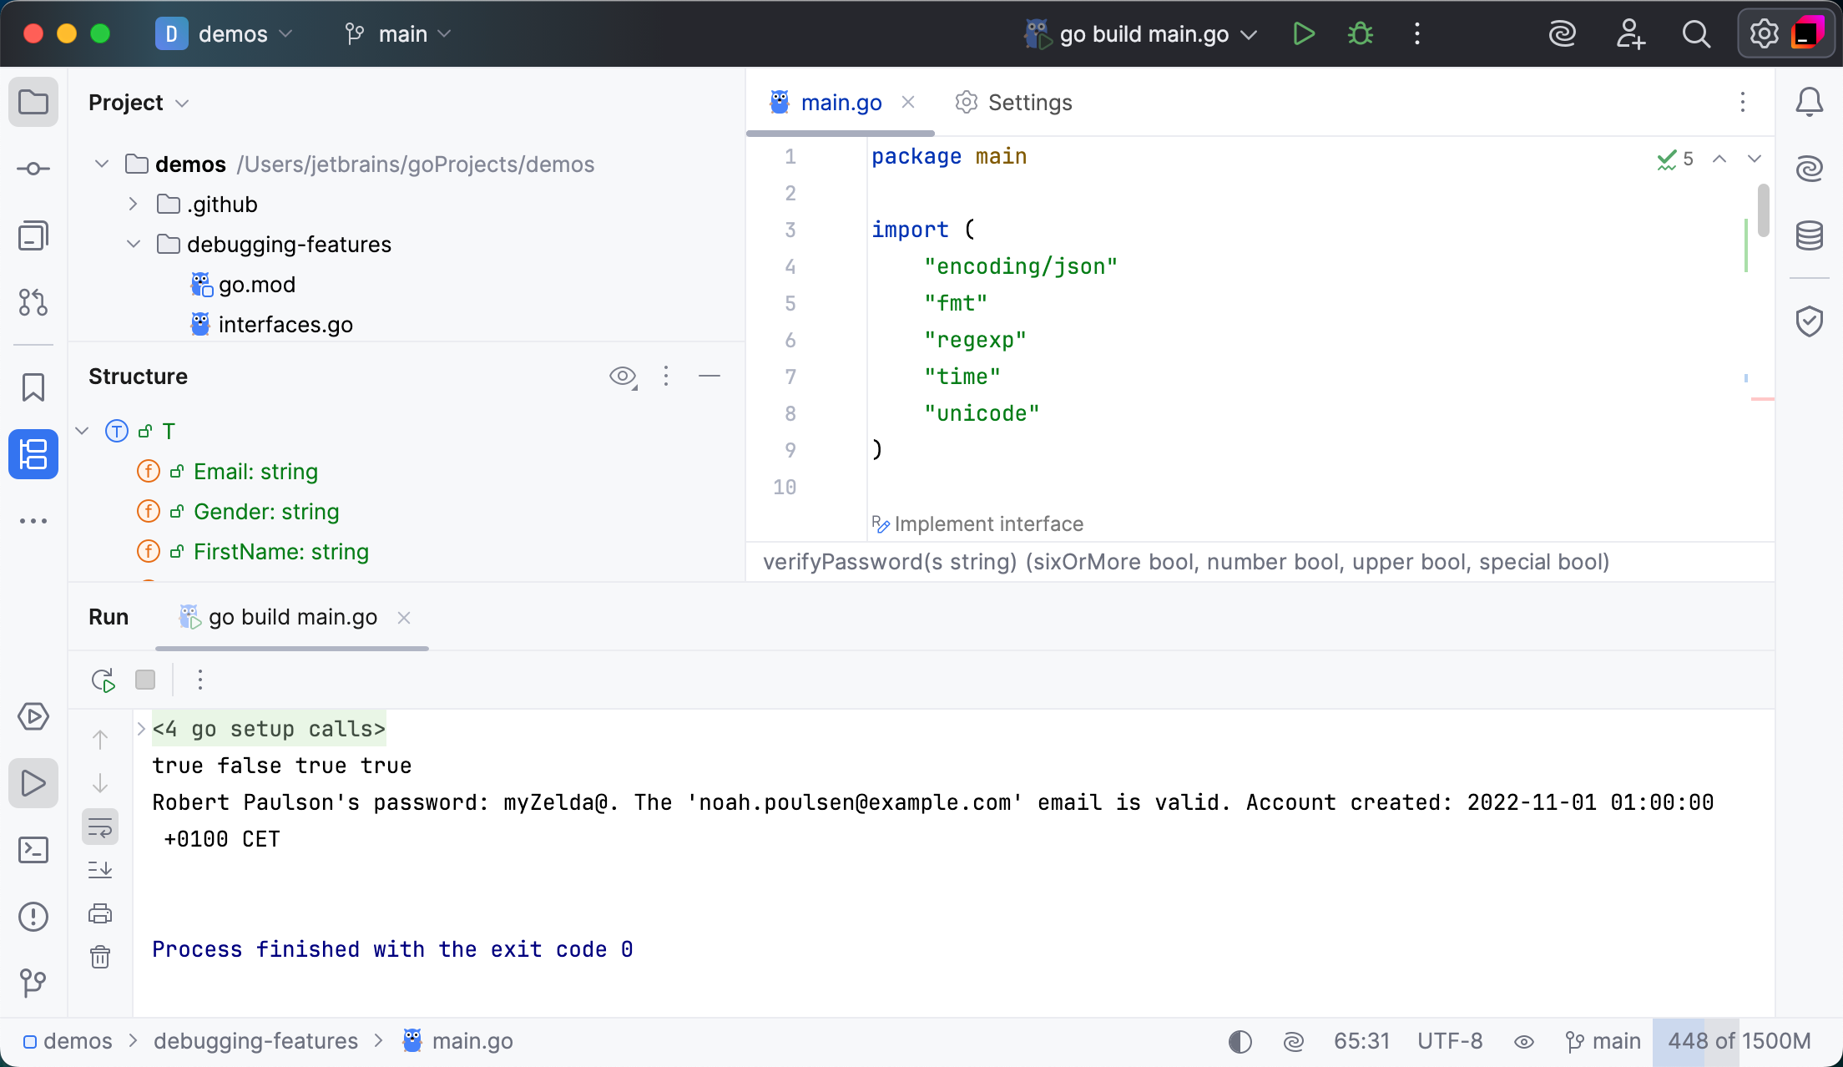Screen dimensions: 1843x1067
Task: Toggle scroll to end in console
Action: [100, 870]
